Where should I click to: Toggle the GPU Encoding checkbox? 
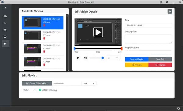tap(40, 90)
